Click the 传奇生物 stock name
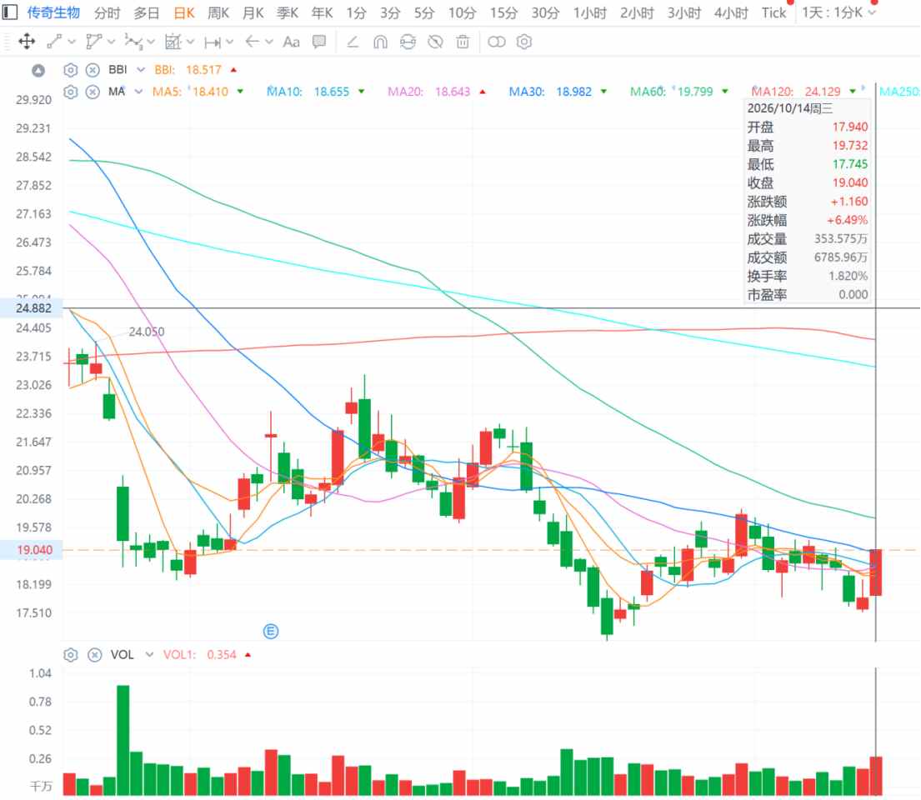Screen dimensions: 921x800 tap(53, 12)
